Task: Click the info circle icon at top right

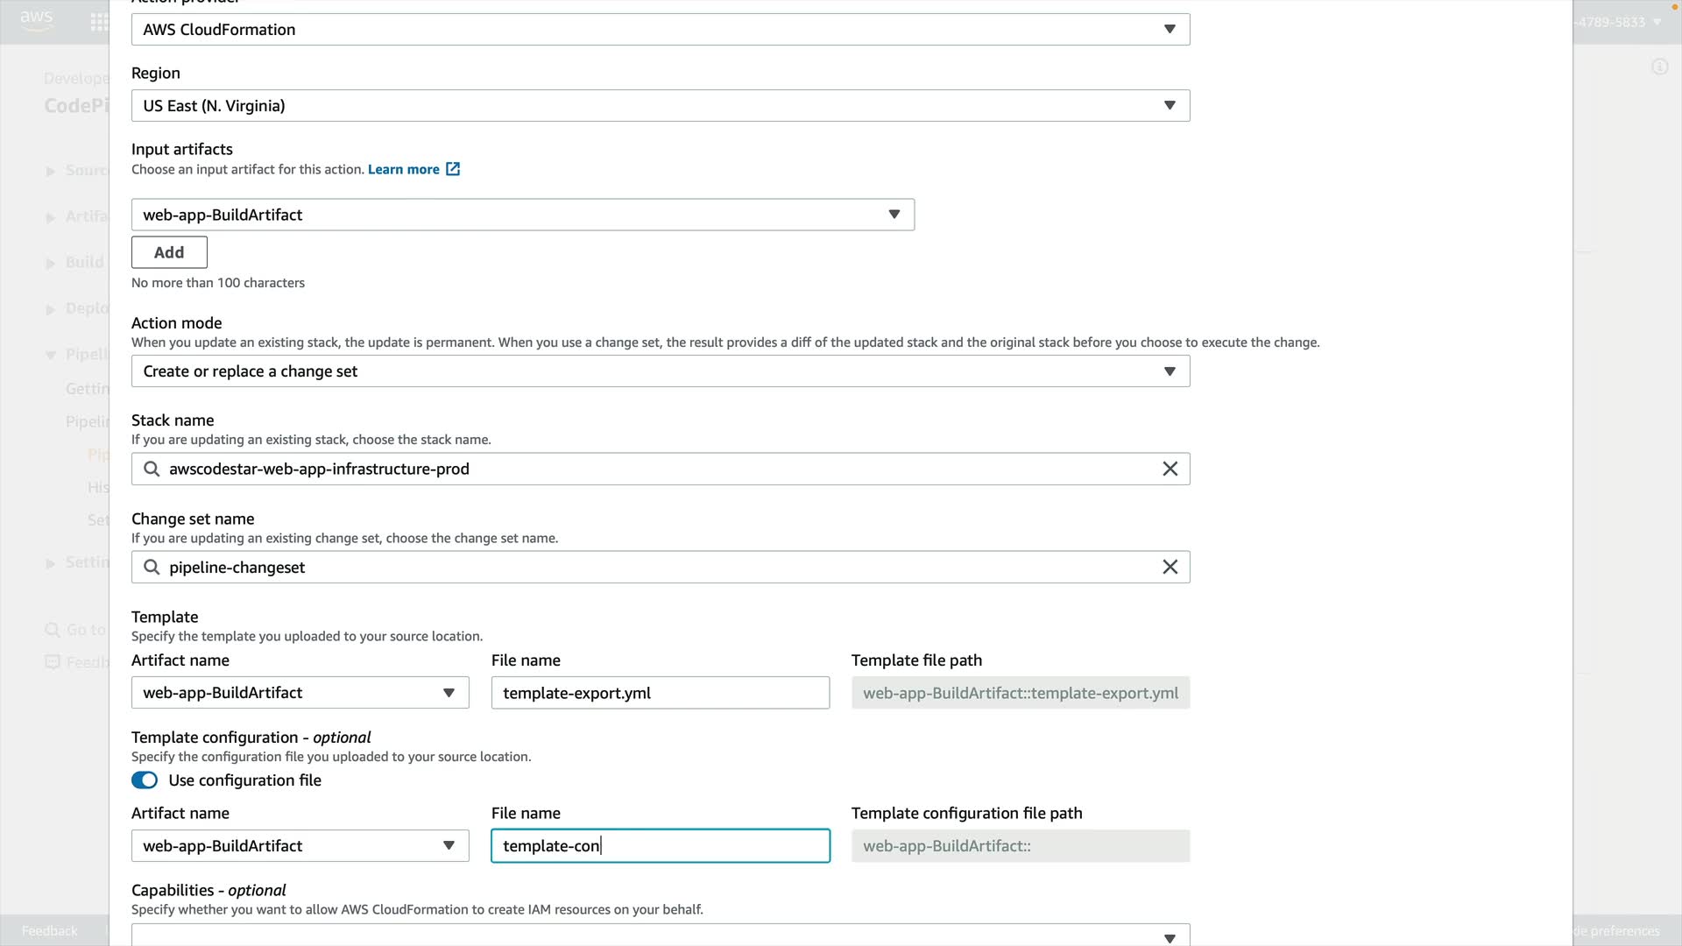Action: [1659, 67]
